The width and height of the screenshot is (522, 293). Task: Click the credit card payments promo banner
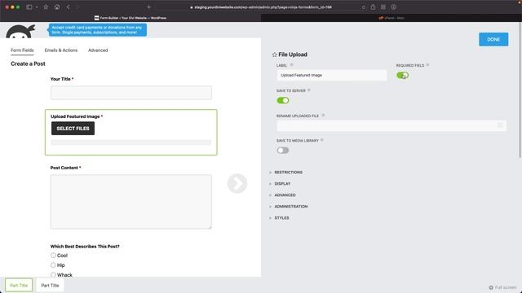coord(98,30)
